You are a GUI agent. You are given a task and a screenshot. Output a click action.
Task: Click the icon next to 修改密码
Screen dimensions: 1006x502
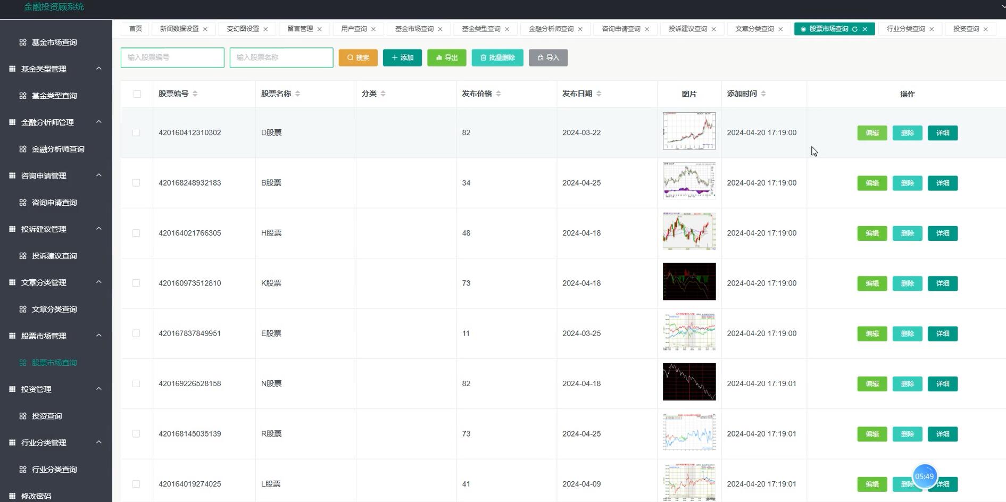click(11, 496)
